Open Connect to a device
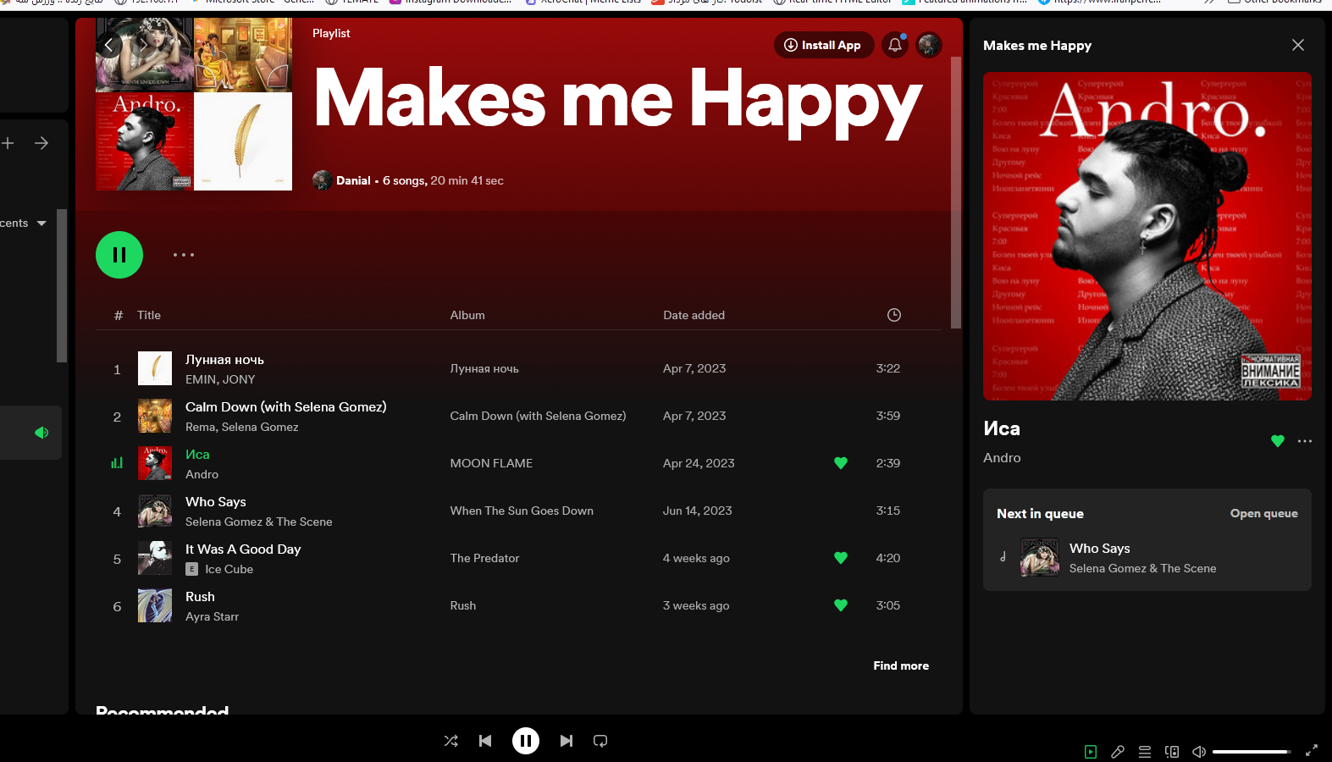Image resolution: width=1332 pixels, height=762 pixels. pyautogui.click(x=1172, y=751)
